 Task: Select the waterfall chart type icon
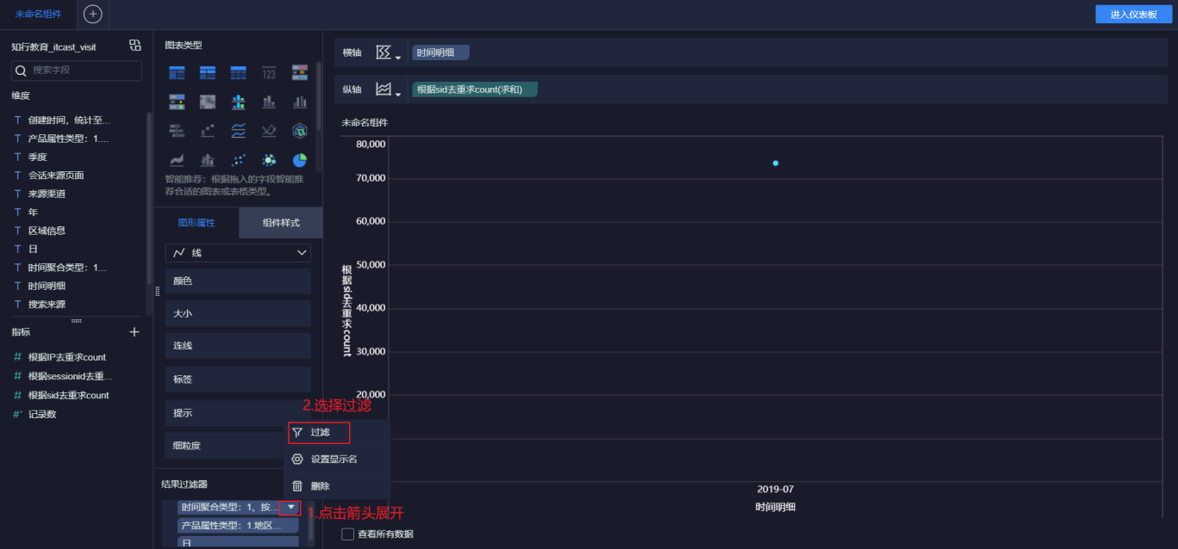coord(208,131)
